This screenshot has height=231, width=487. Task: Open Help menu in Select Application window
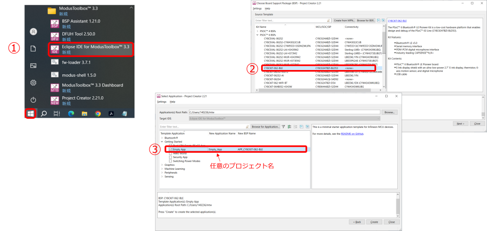[172, 102]
